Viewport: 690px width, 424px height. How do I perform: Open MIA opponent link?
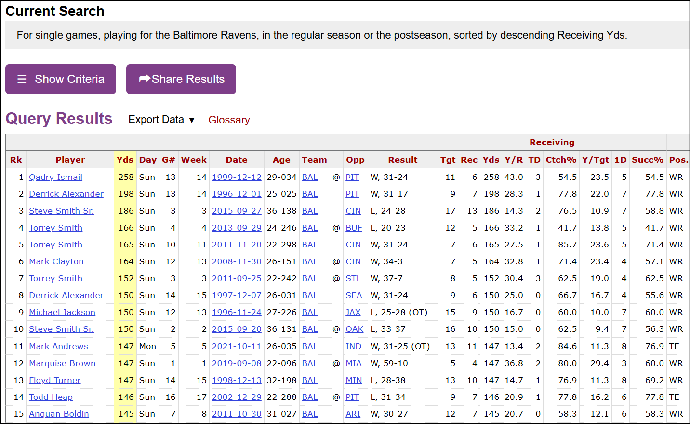tap(354, 363)
